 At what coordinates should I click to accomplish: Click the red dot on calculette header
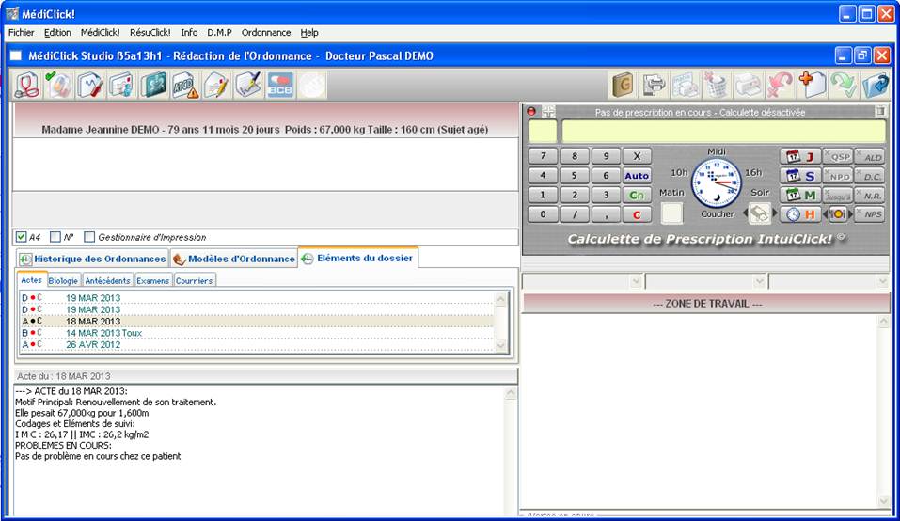(x=531, y=111)
